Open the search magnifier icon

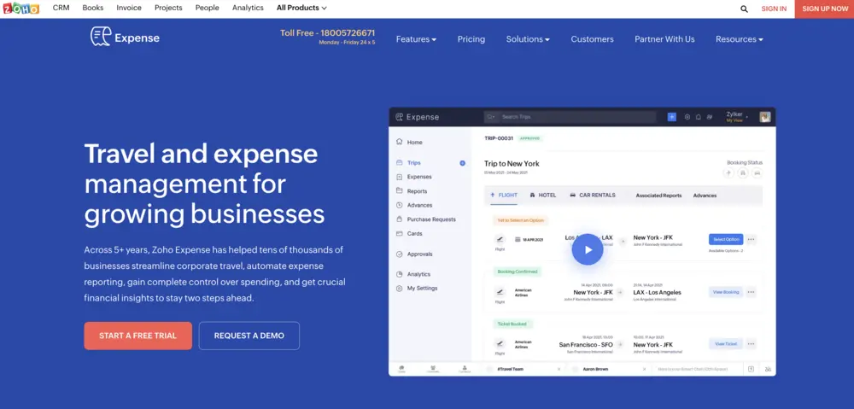(744, 9)
